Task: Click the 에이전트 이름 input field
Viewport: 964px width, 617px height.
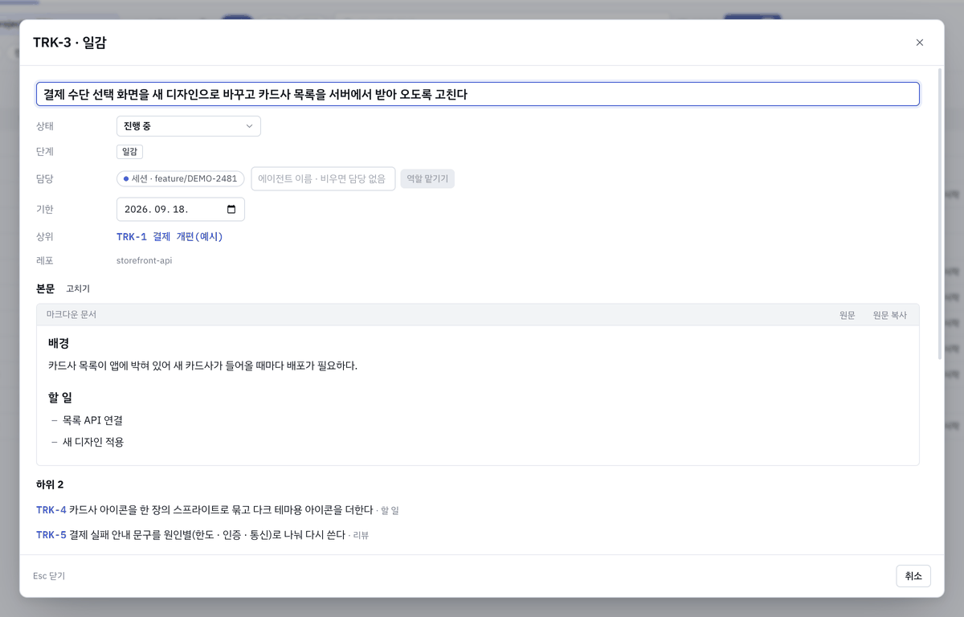Action: click(323, 178)
